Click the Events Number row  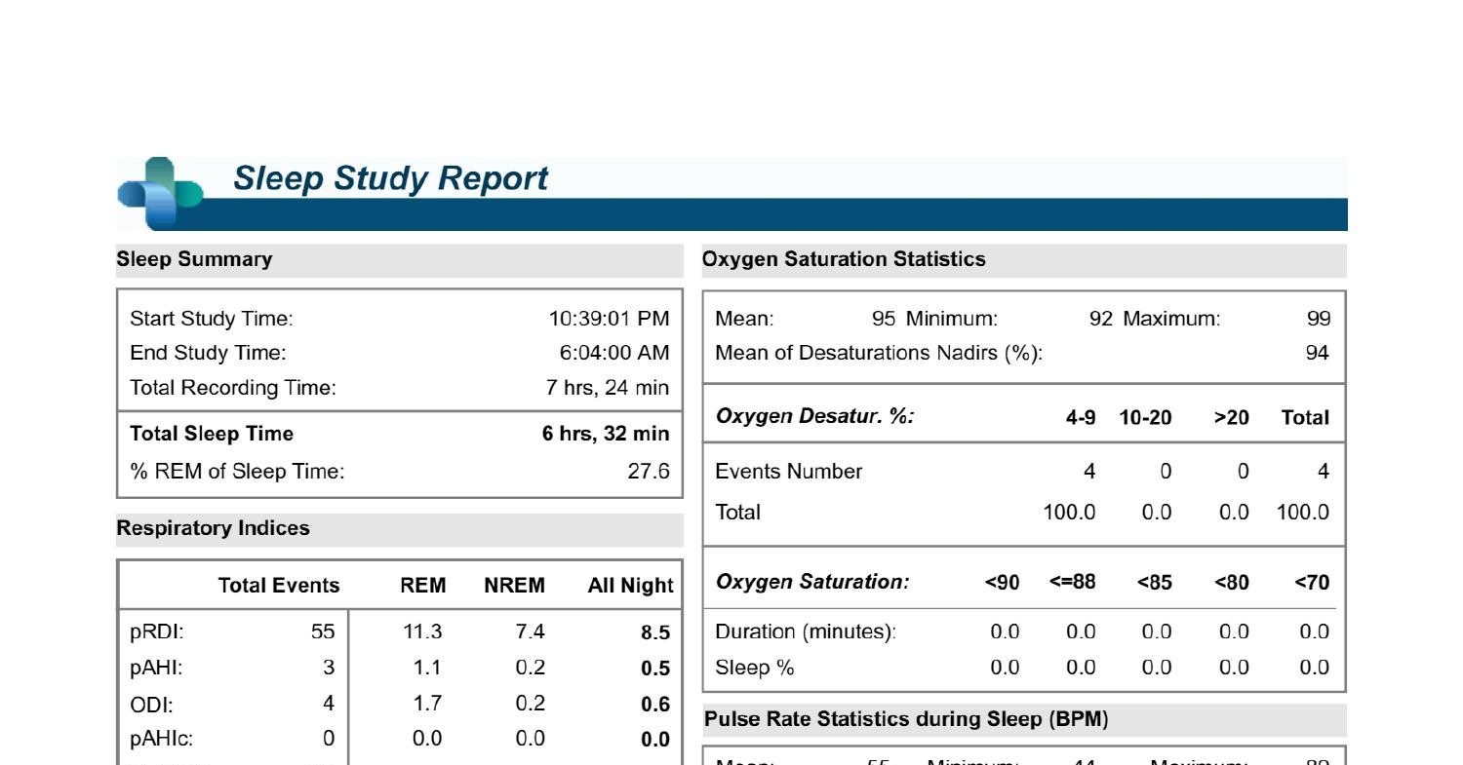789,472
